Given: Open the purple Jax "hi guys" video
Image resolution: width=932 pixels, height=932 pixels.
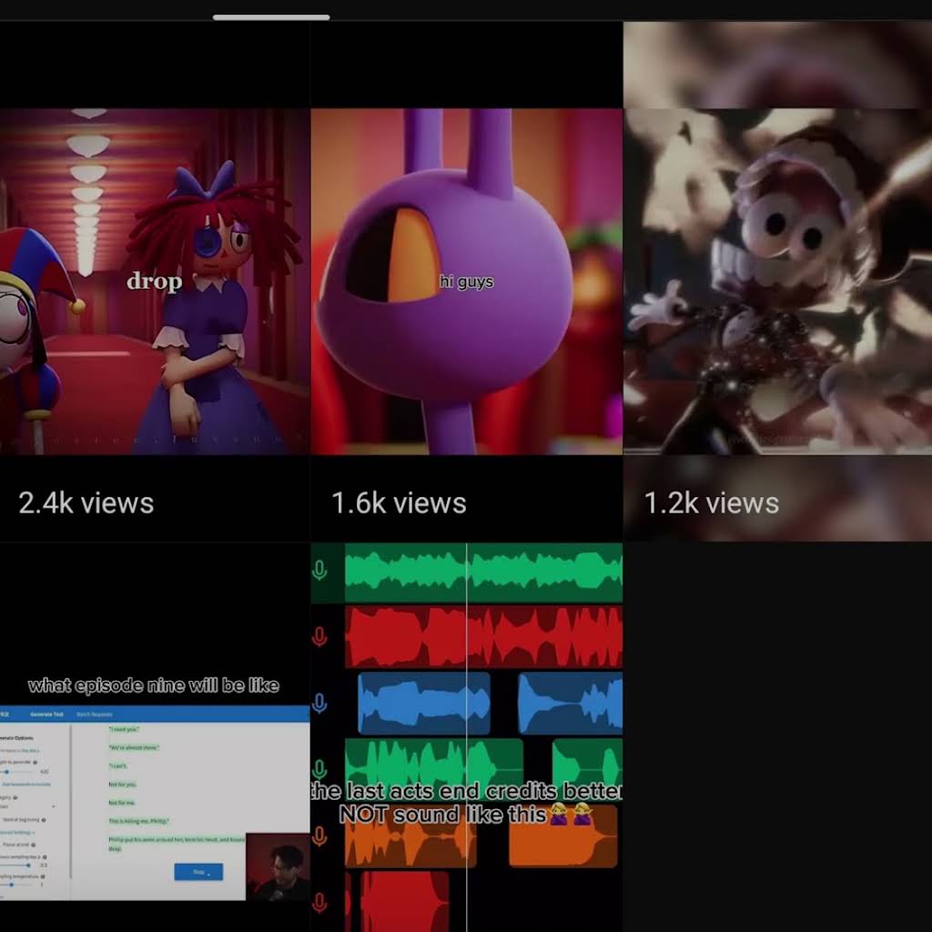Looking at the screenshot, I should point(467,282).
